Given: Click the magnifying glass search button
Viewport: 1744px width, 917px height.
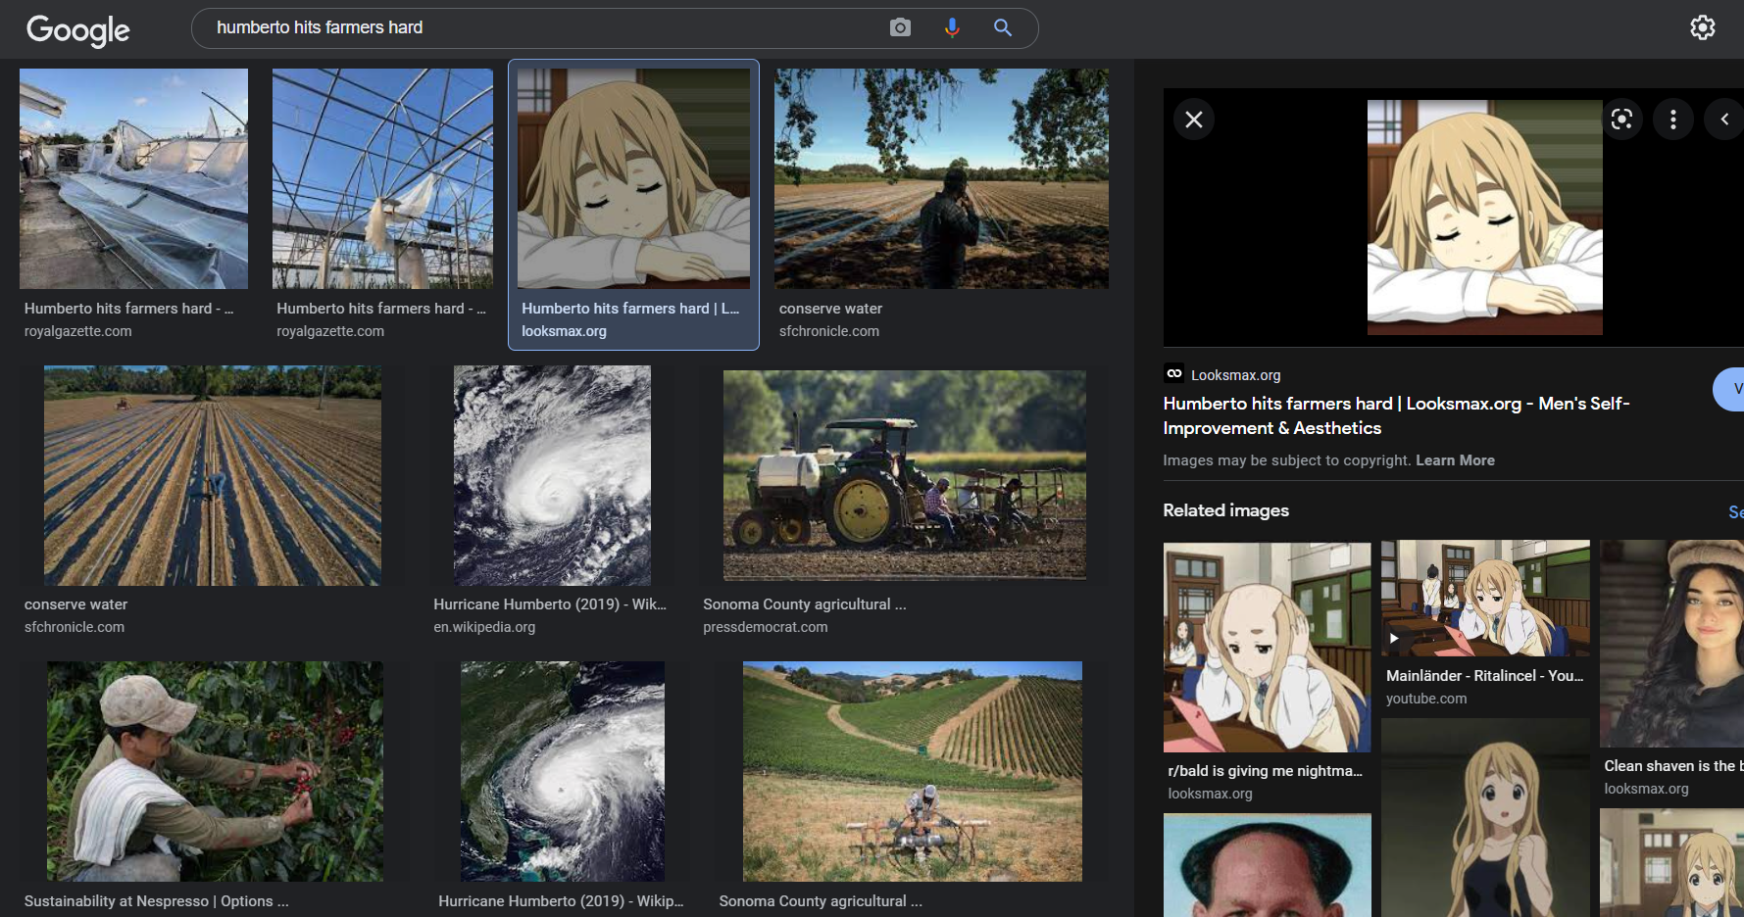Looking at the screenshot, I should coord(1002,27).
